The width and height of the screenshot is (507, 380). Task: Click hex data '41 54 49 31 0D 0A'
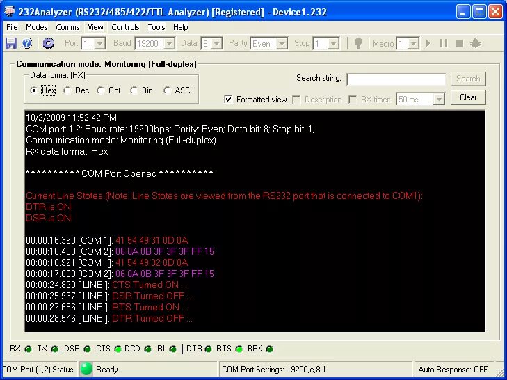point(152,240)
